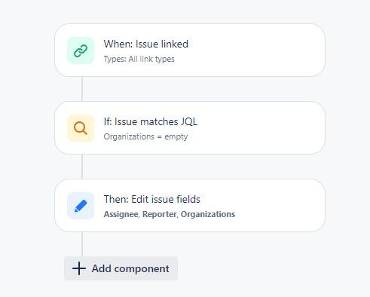The width and height of the screenshot is (370, 297).
Task: Click the 'Organizations = empty' JQL text
Action: click(x=145, y=136)
